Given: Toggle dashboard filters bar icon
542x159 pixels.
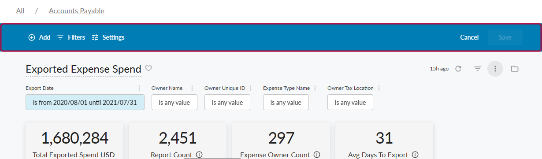Looking at the screenshot, I should (x=477, y=69).
